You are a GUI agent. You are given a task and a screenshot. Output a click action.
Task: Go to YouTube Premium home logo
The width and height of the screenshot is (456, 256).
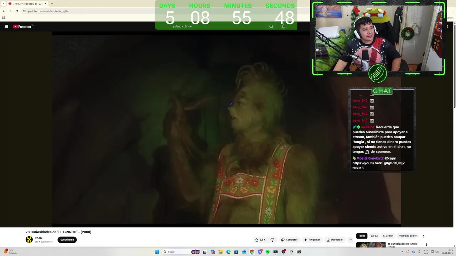[22, 27]
